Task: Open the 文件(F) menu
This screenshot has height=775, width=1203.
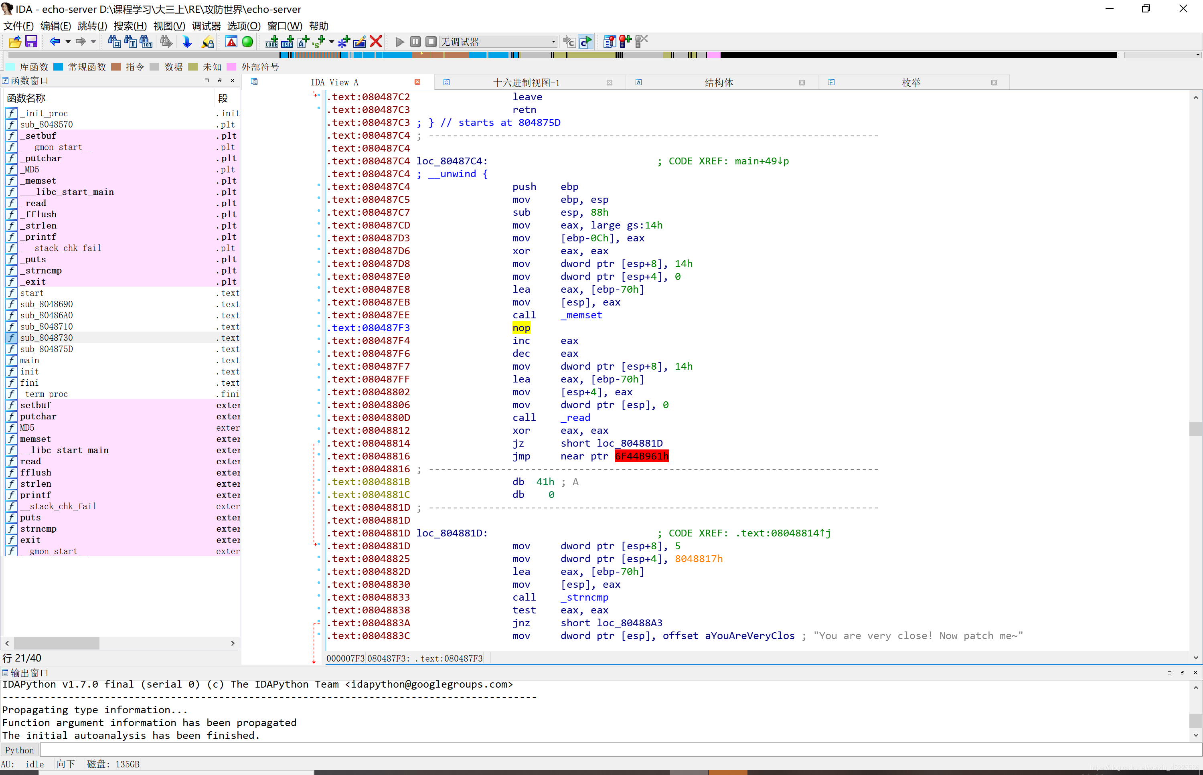Action: click(x=18, y=26)
